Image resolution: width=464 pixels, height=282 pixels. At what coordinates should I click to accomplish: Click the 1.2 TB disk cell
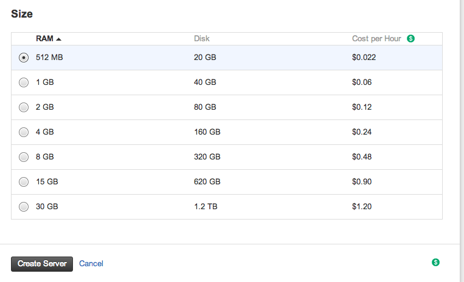(x=206, y=206)
